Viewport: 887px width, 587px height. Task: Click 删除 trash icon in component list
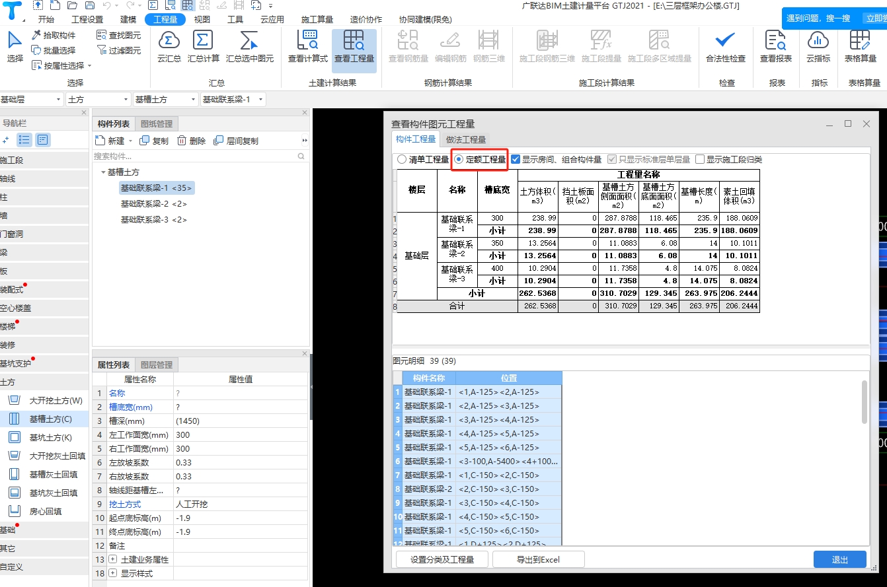pos(192,141)
